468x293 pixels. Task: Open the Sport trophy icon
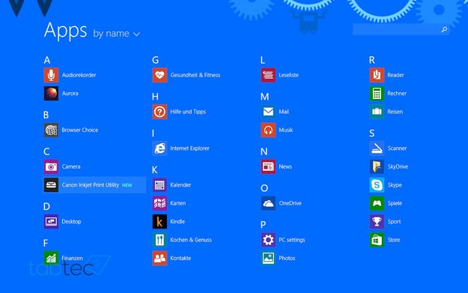(x=377, y=221)
